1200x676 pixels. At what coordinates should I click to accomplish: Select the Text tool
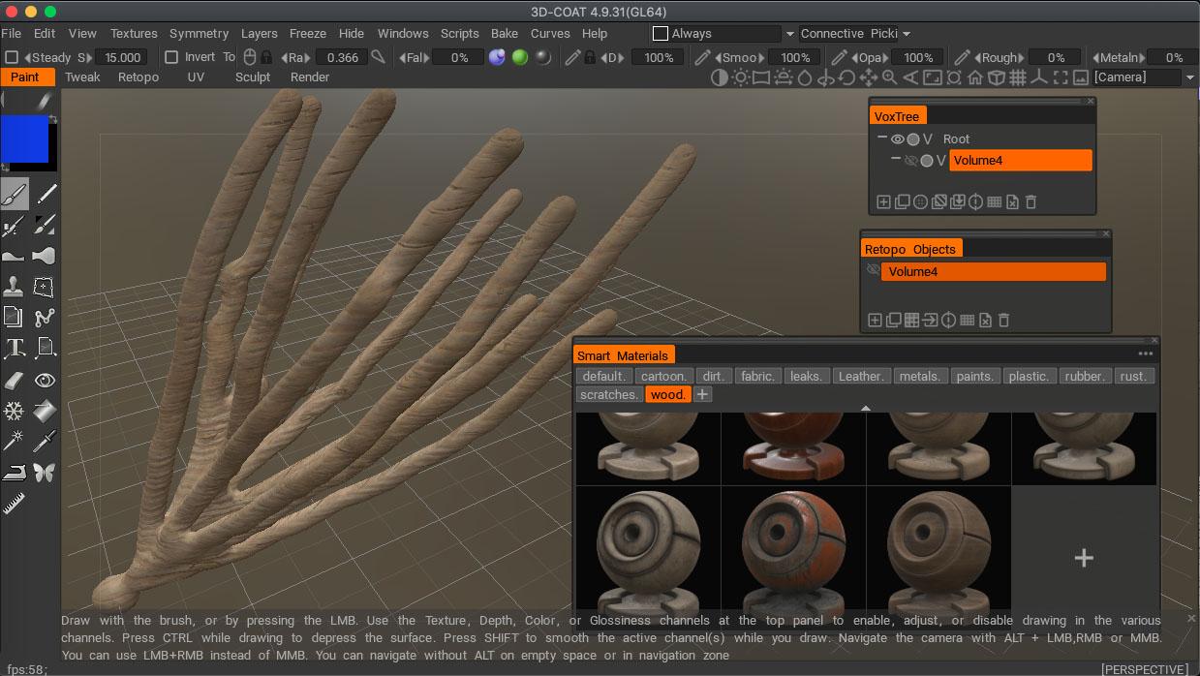(15, 347)
